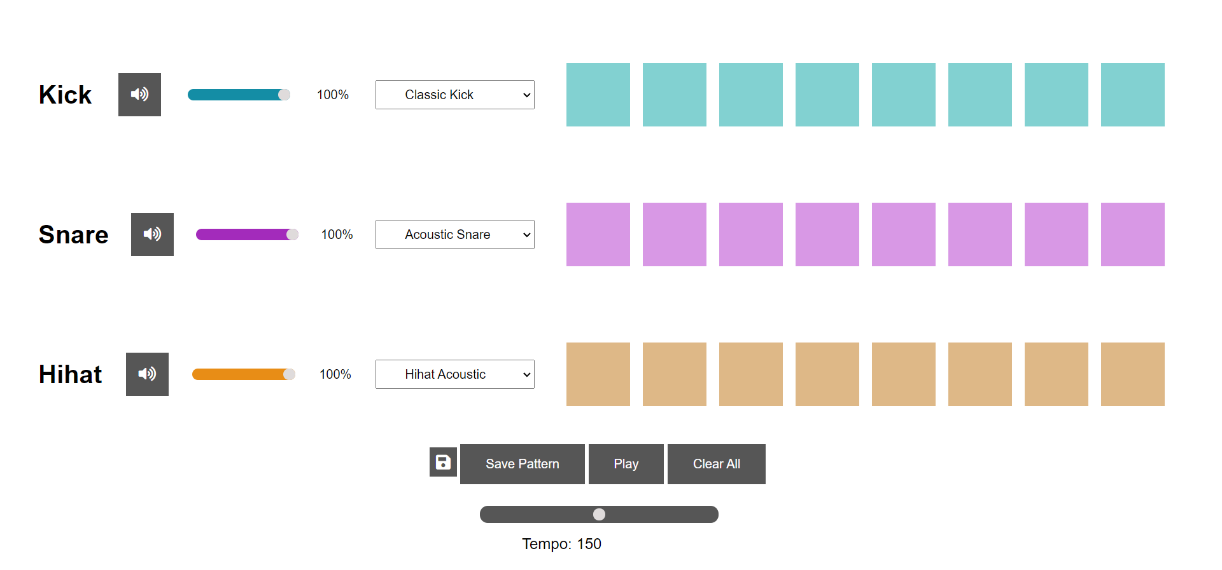This screenshot has height=570, width=1222.
Task: Toggle the eighth Snare beat pad
Action: 1133,234
